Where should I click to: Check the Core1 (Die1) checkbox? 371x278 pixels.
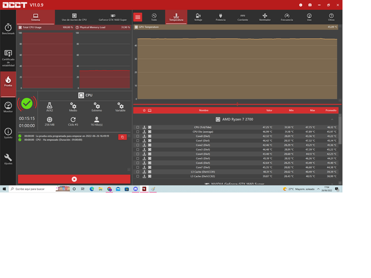pyautogui.click(x=138, y=141)
